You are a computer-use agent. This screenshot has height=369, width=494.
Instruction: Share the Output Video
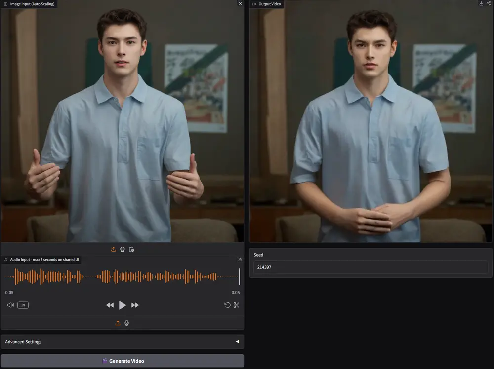(489, 3)
